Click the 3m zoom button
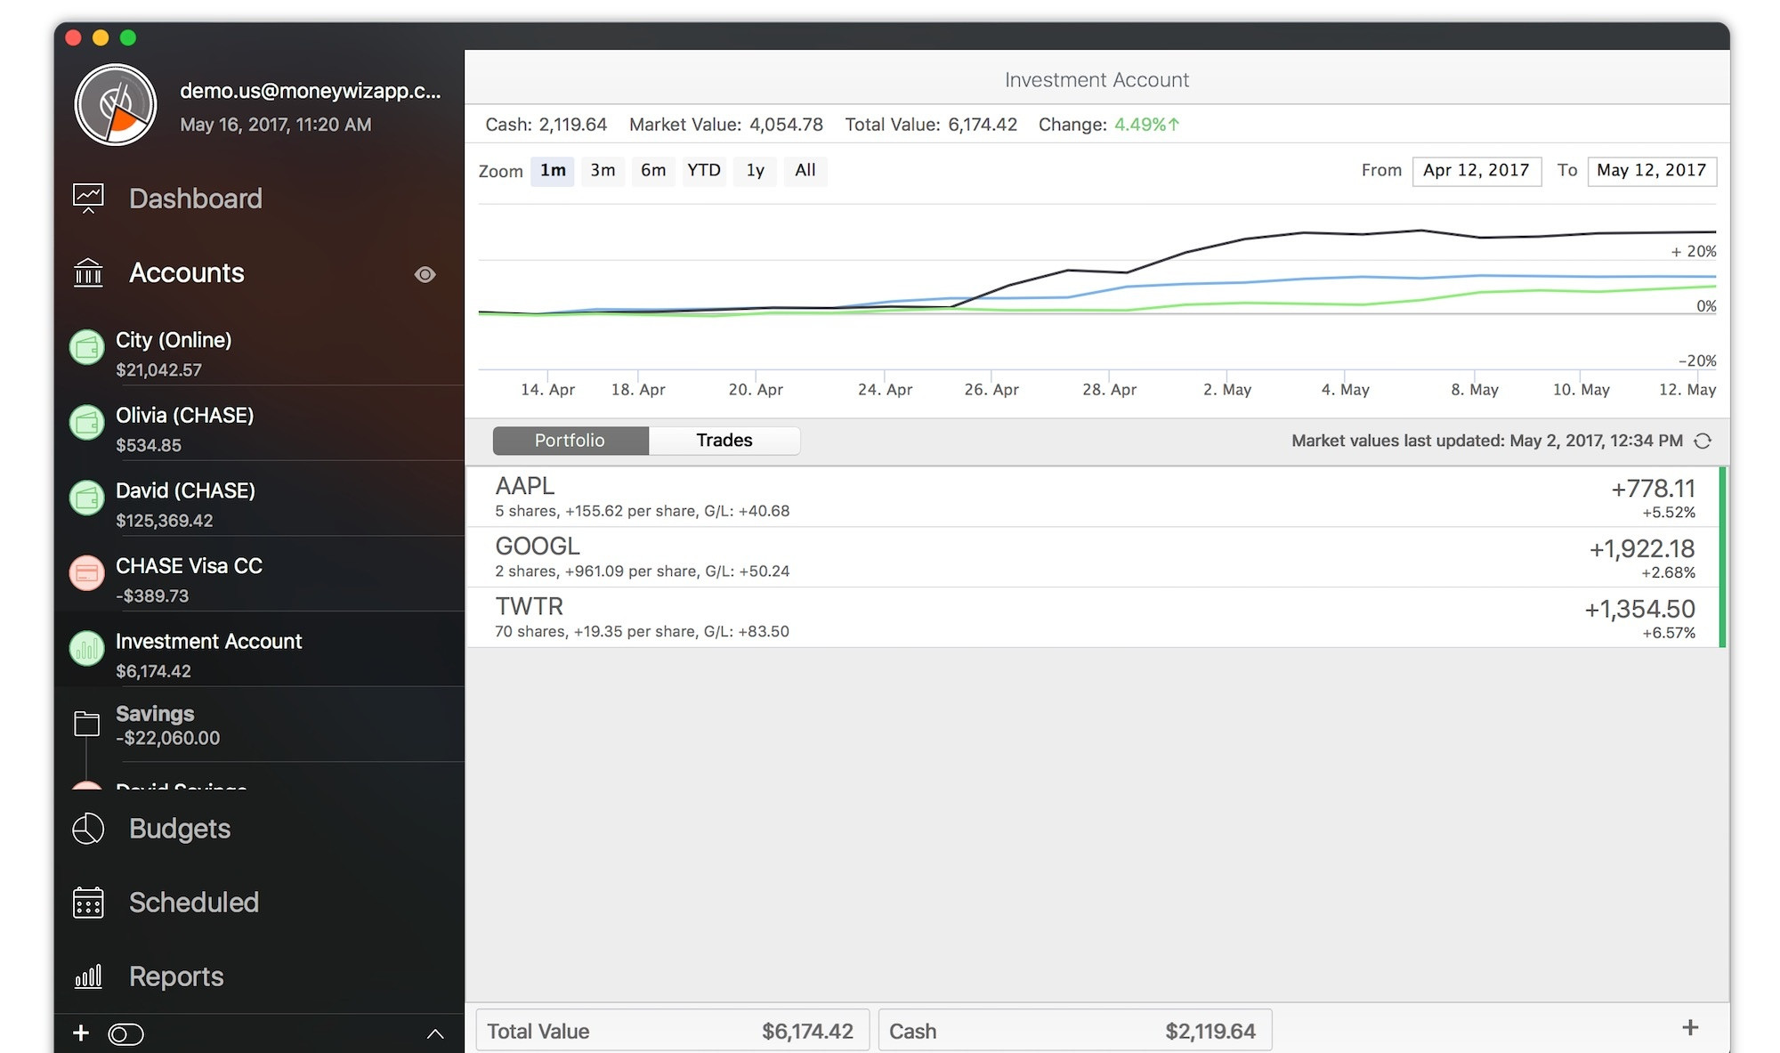 coord(602,169)
